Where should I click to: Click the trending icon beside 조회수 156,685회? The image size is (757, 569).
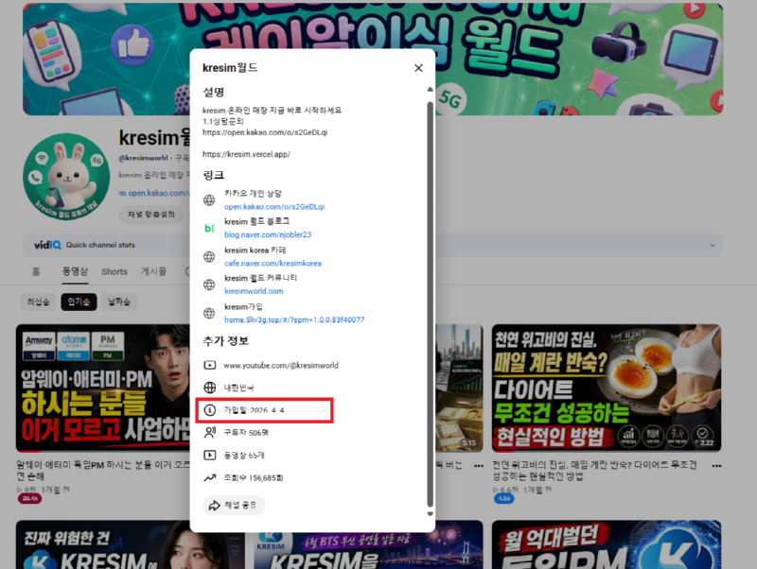[x=209, y=478]
